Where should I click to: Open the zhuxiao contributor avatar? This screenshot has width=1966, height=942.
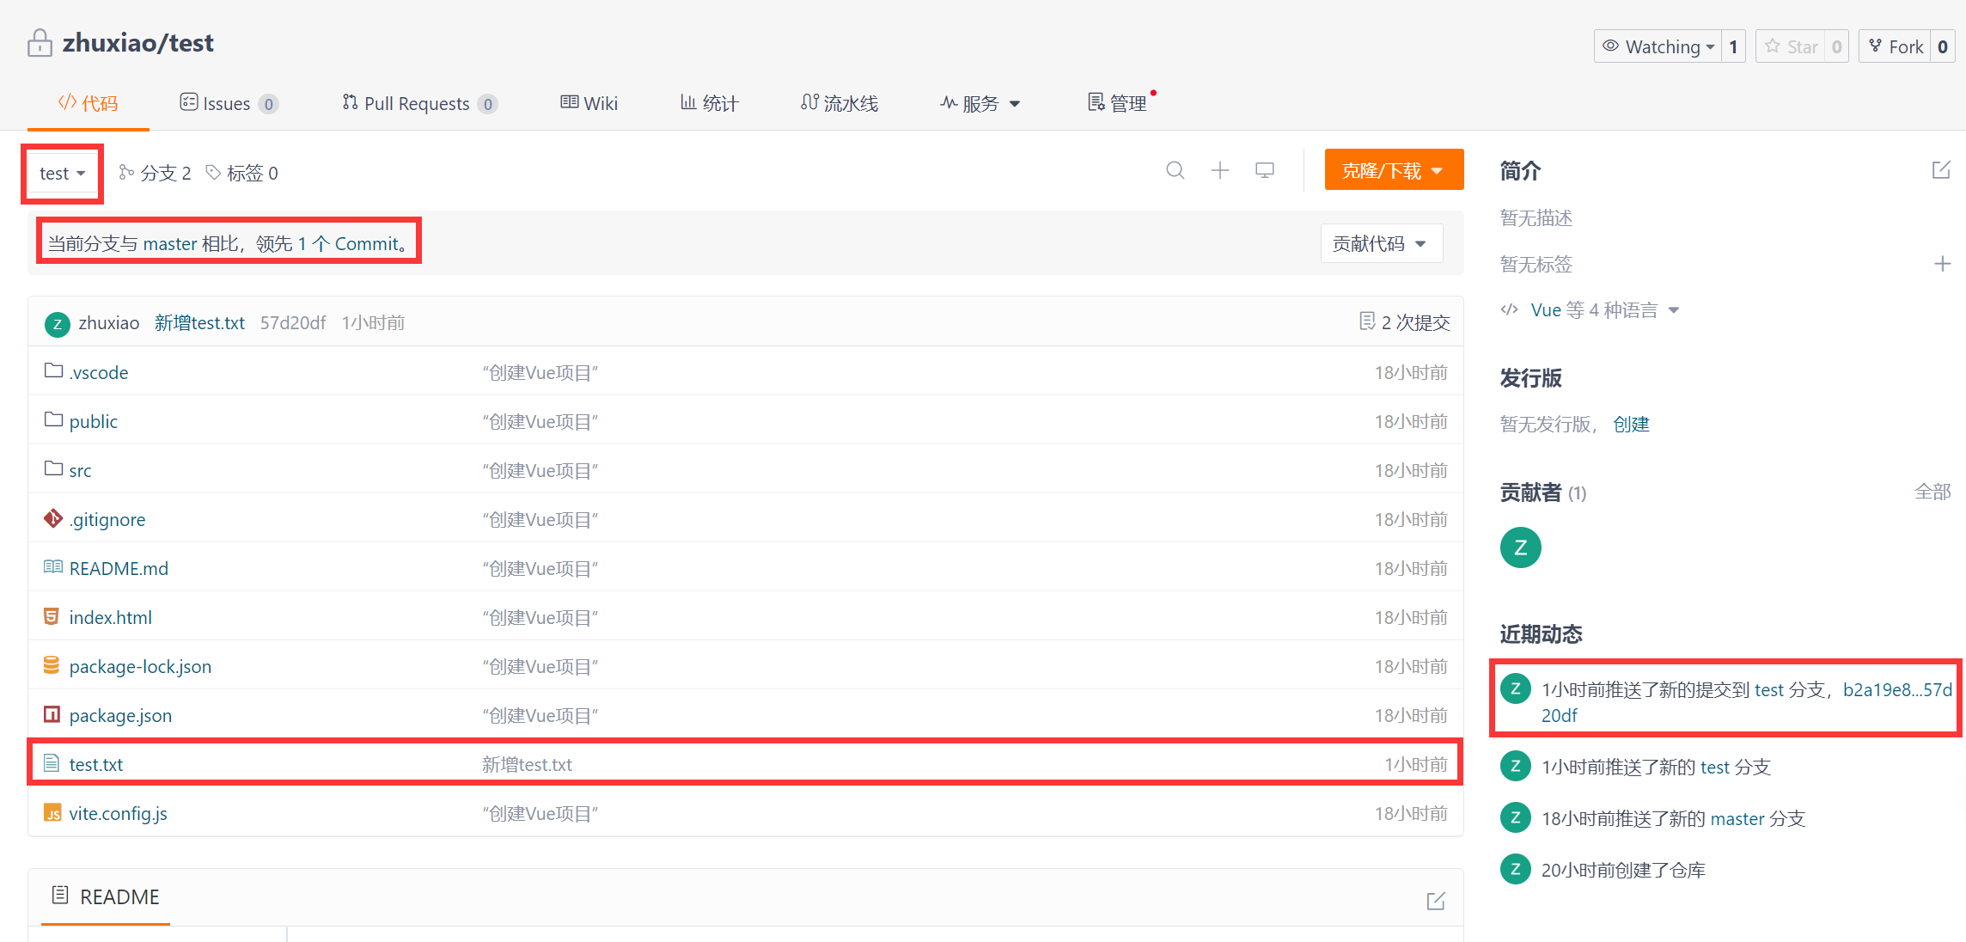click(x=1520, y=547)
